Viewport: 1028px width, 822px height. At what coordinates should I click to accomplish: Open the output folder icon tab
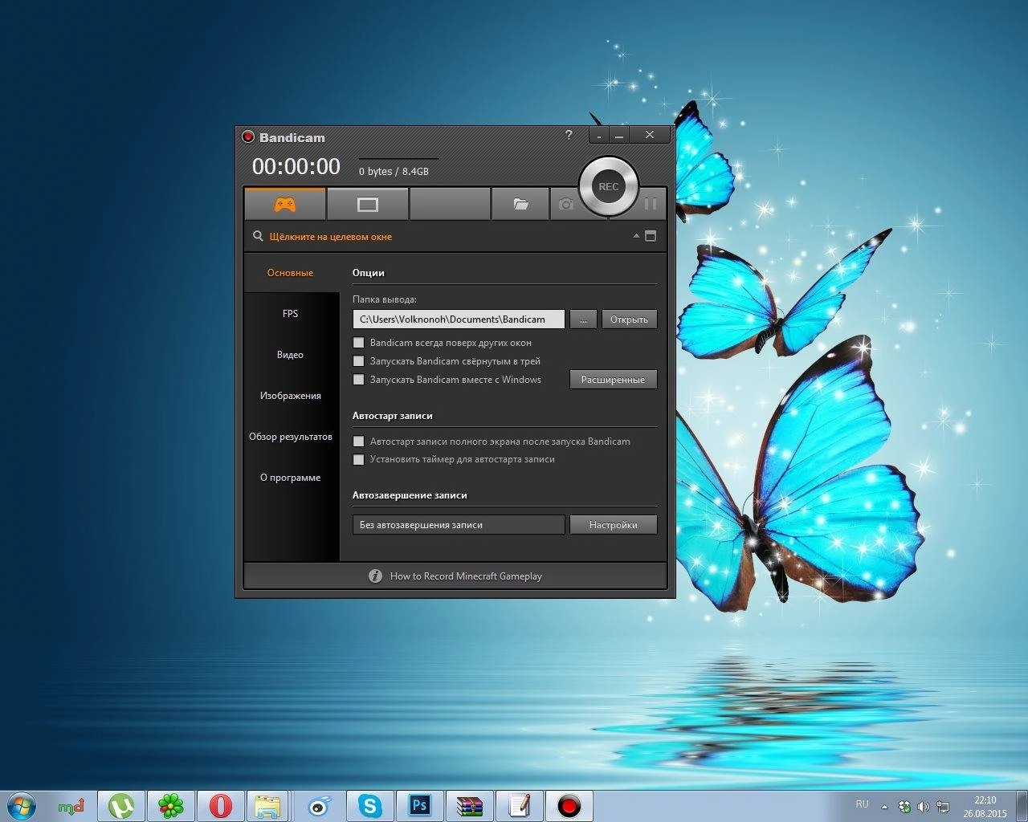(x=520, y=204)
